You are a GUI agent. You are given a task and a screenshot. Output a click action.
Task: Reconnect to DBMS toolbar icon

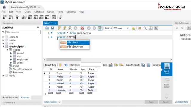(60, 17)
